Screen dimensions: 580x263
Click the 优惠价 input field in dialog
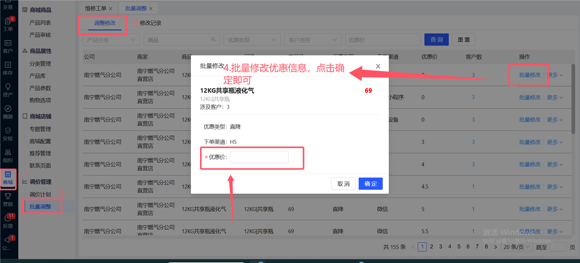(x=259, y=157)
